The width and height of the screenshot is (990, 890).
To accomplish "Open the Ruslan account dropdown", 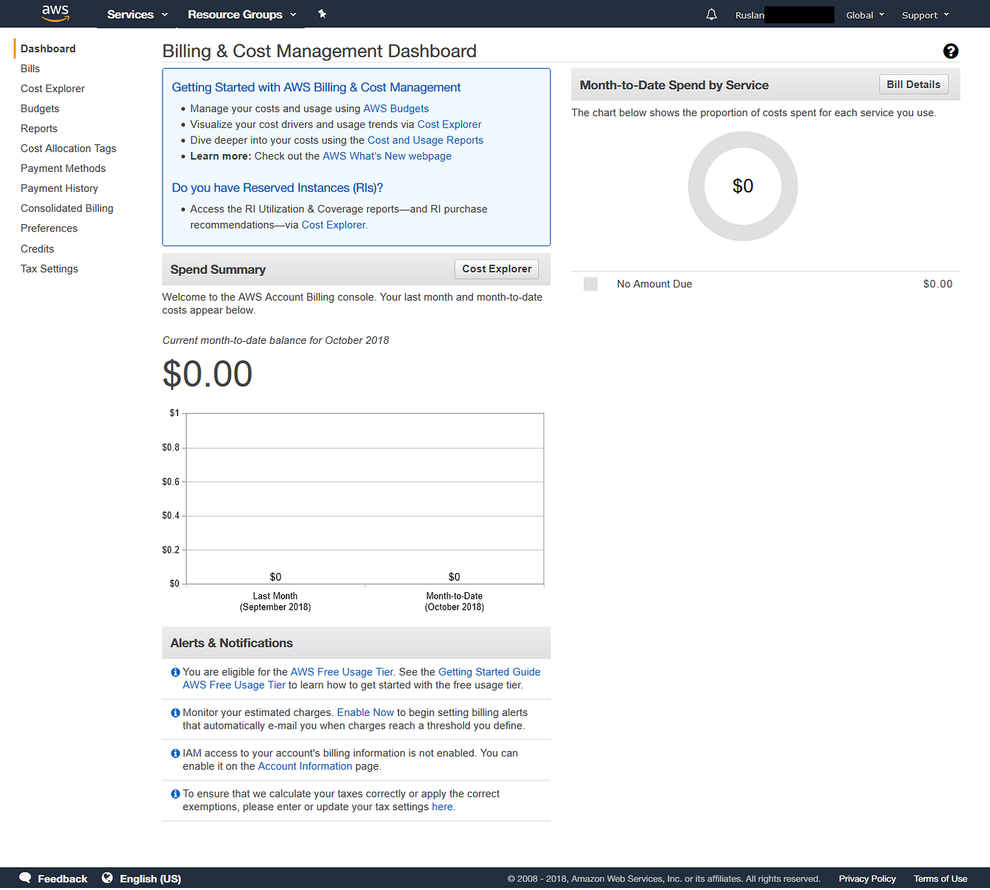I will pyautogui.click(x=784, y=15).
